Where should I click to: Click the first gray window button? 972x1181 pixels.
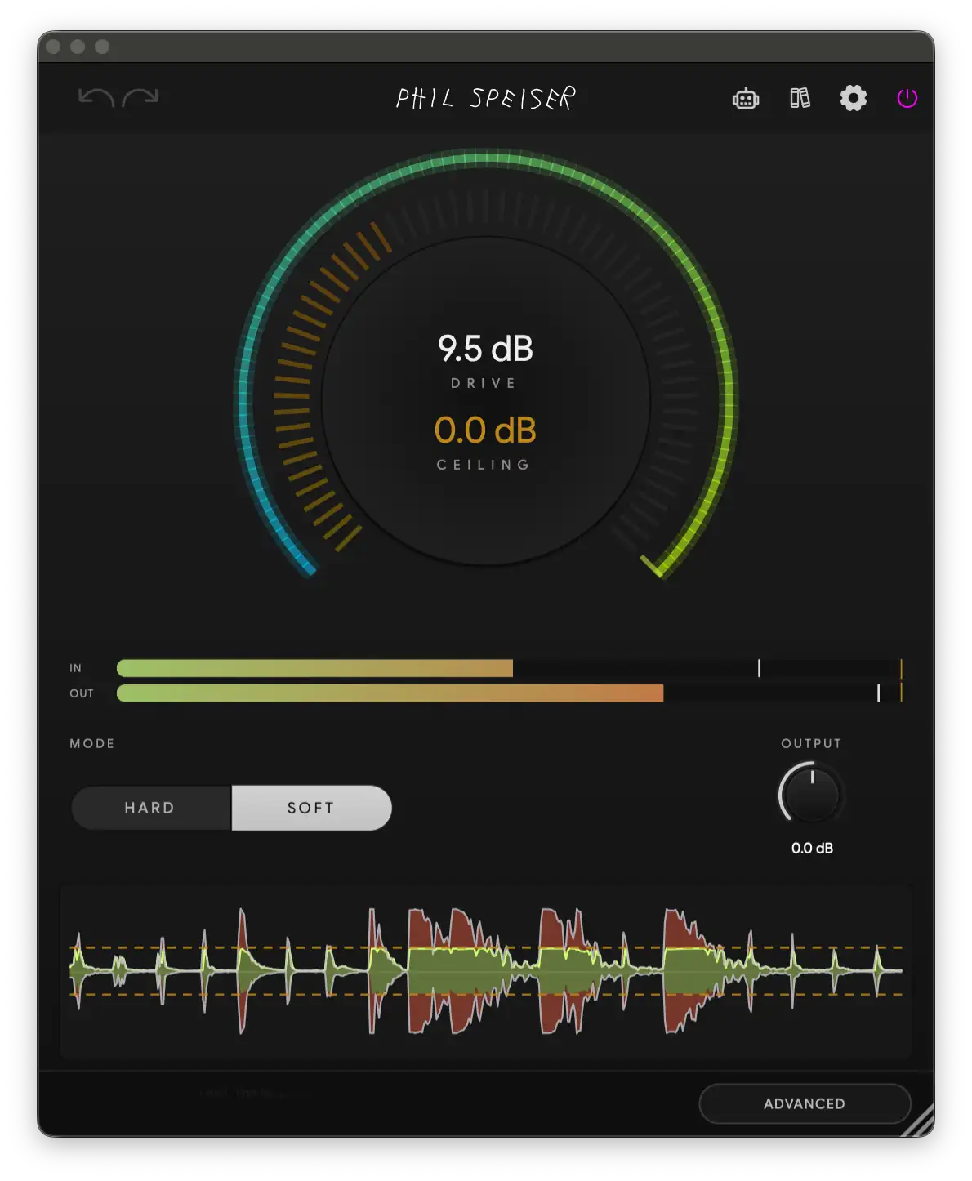(53, 47)
